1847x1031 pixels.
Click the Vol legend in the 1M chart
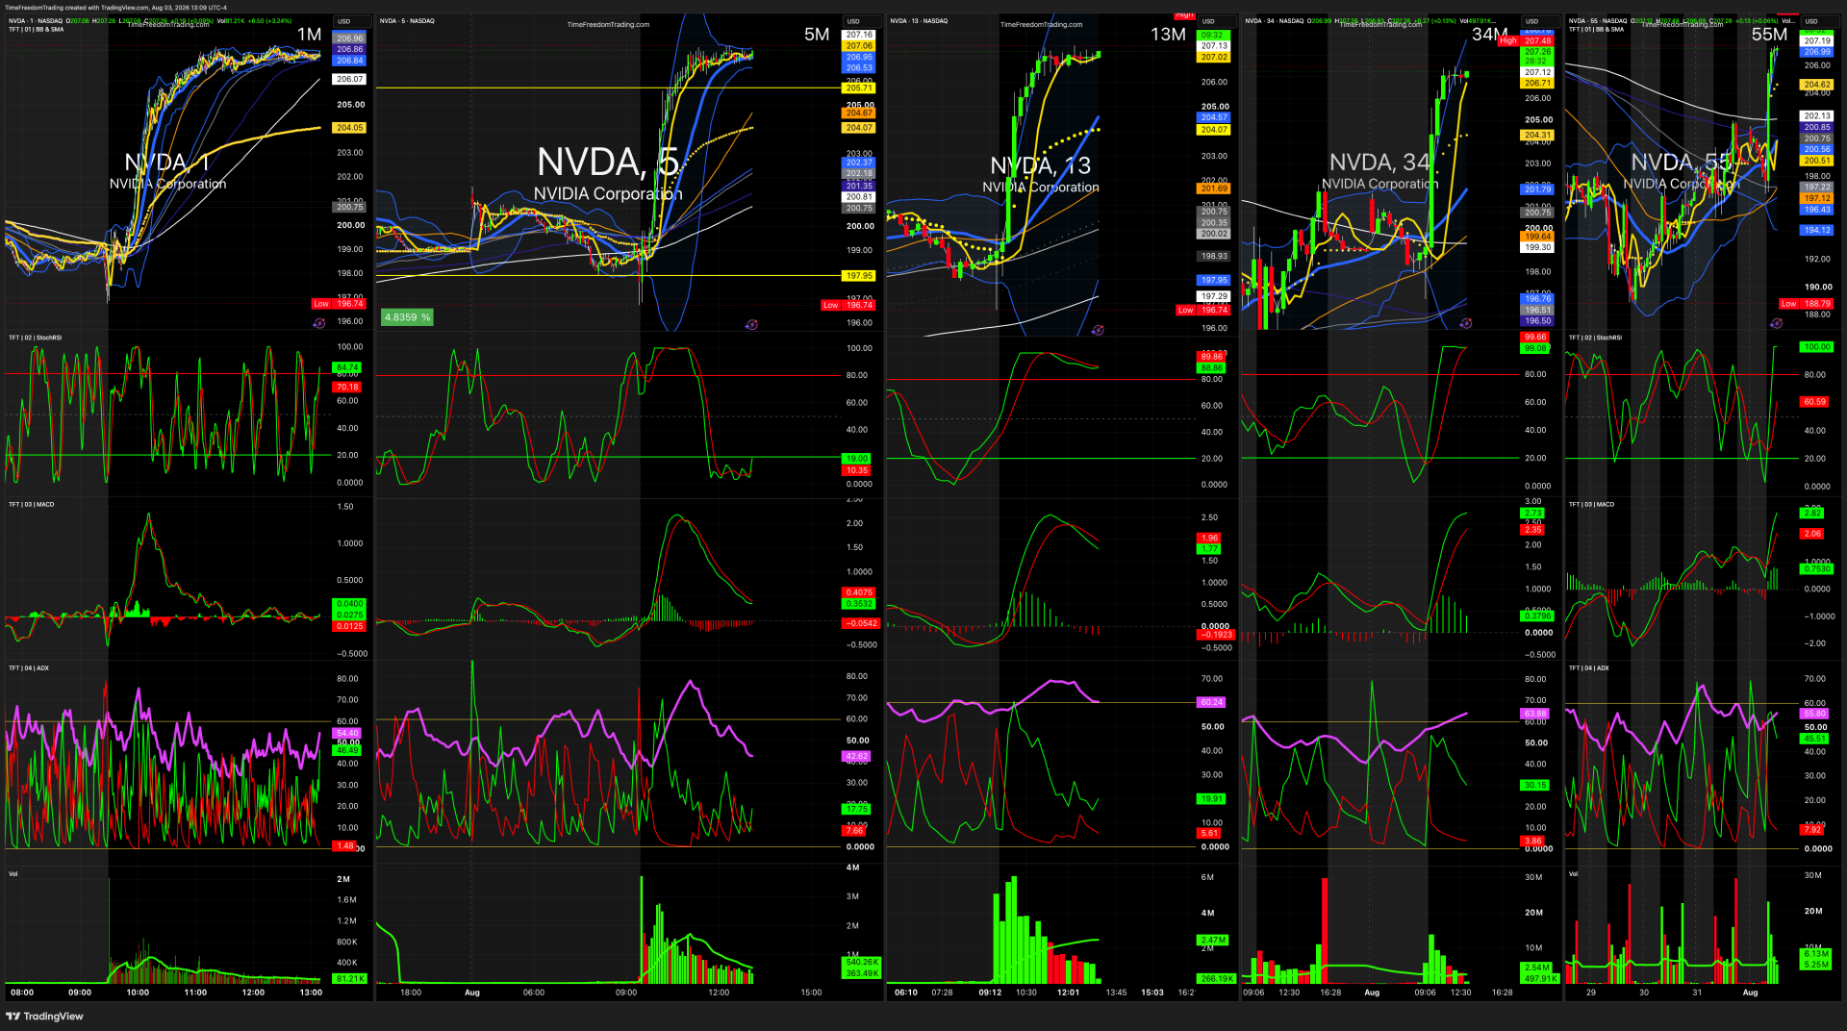click(13, 873)
